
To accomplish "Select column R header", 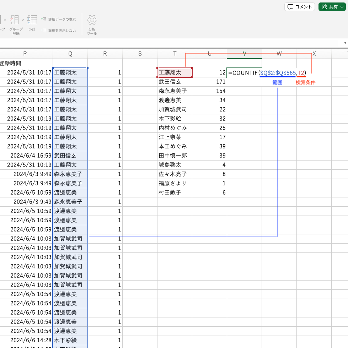I will point(105,54).
